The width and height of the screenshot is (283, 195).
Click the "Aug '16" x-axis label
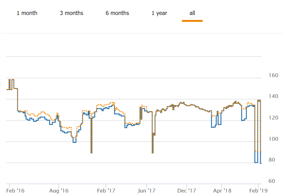coord(59,190)
